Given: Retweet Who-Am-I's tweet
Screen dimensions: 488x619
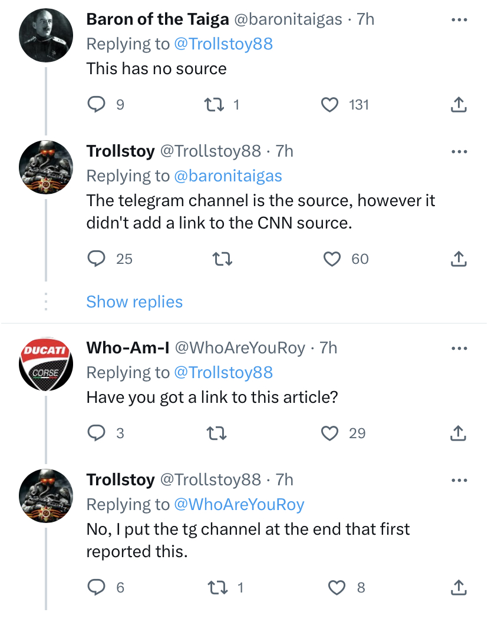Looking at the screenshot, I should coord(217,433).
